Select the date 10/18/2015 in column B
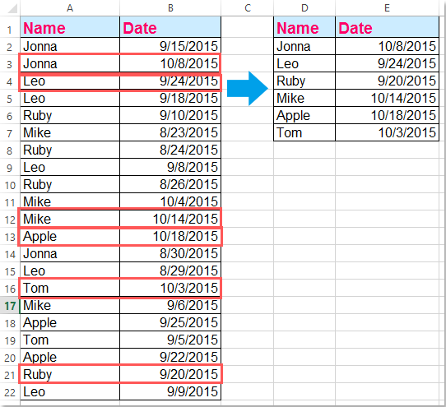446x407 pixels. coord(170,237)
